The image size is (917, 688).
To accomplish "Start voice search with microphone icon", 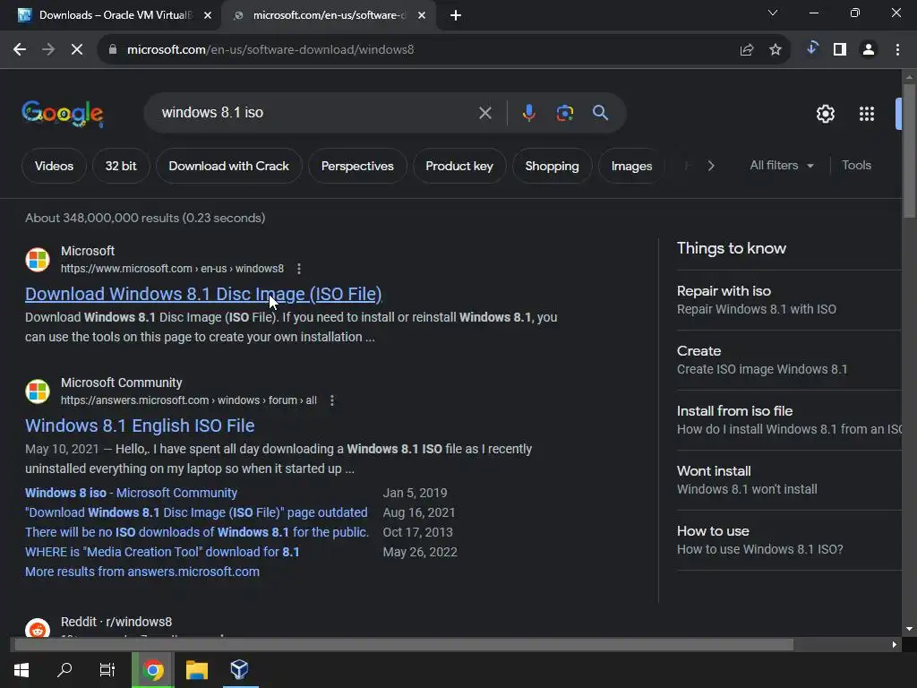I will point(528,113).
